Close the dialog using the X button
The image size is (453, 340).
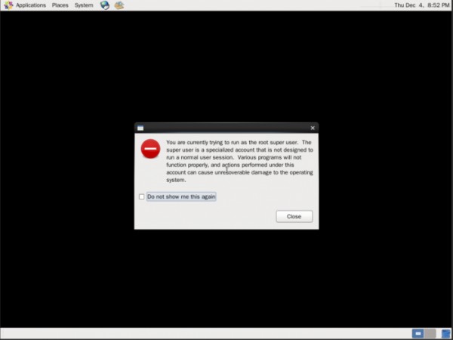pyautogui.click(x=313, y=128)
